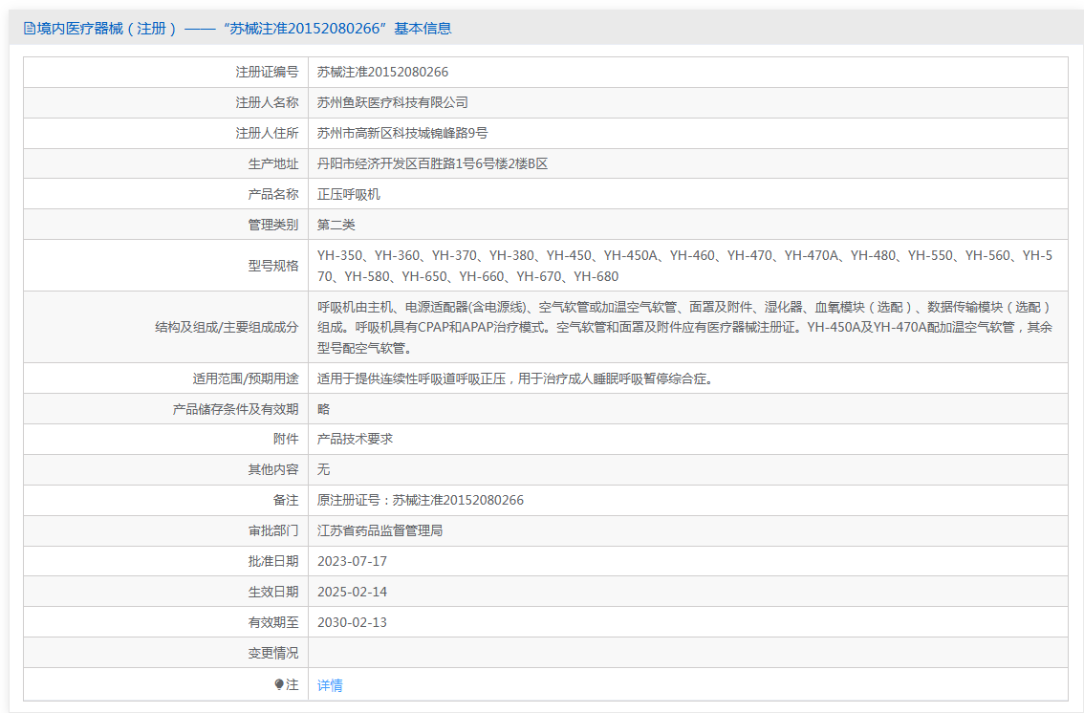The image size is (1084, 713).
Task: Select the 其他内容 label
Action: point(273,470)
